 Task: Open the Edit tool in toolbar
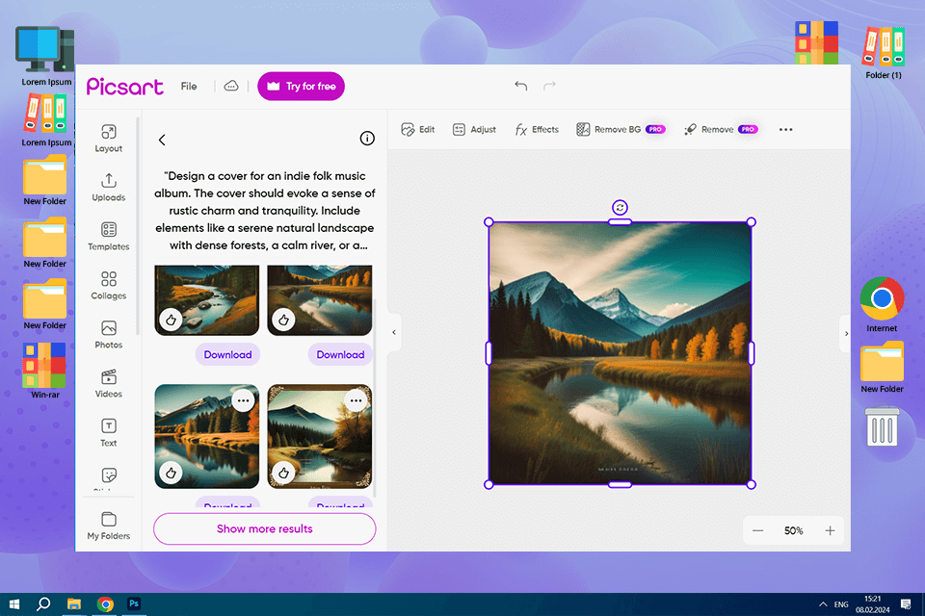click(417, 130)
